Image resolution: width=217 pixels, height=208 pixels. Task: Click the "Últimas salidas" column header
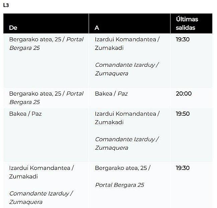click(x=187, y=23)
